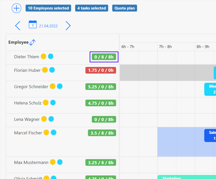Click the 21.04.2022 date text

48,26
